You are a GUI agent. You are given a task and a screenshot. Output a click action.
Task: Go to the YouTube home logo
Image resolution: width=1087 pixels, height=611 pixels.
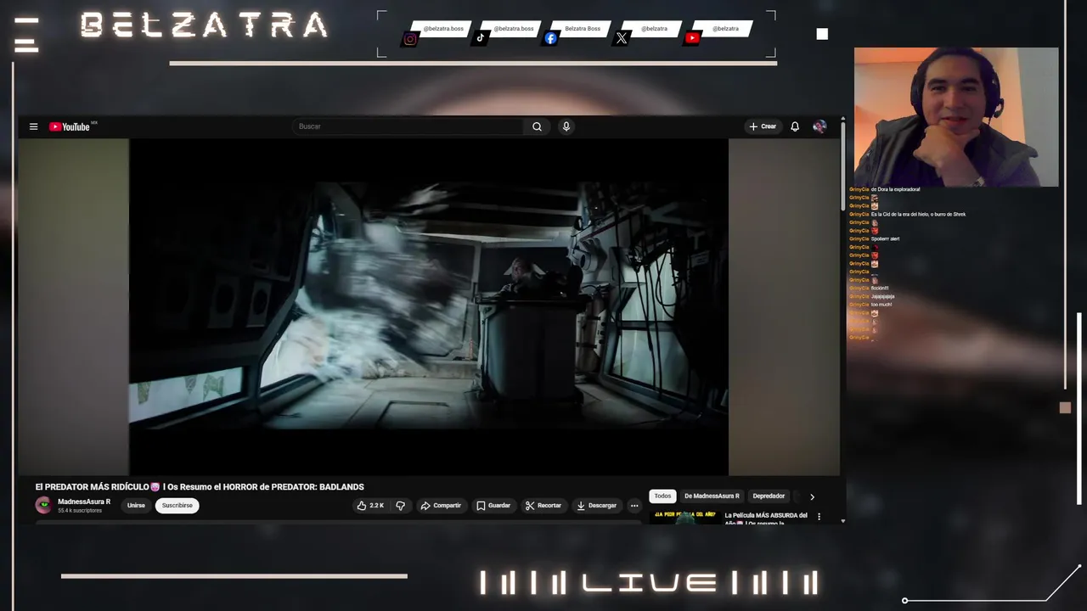click(70, 126)
